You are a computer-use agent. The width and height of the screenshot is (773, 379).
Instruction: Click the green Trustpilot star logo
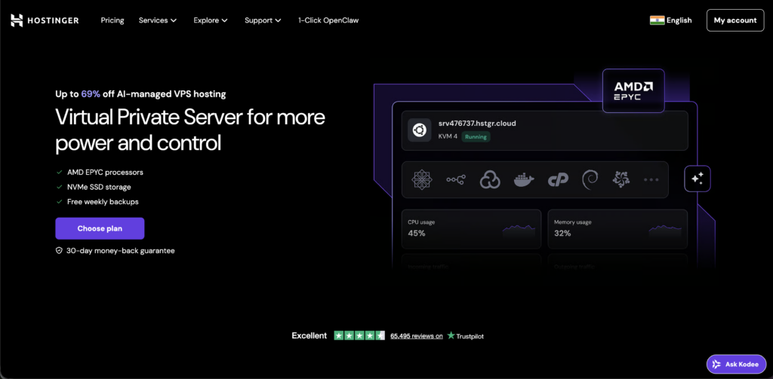pyautogui.click(x=451, y=336)
